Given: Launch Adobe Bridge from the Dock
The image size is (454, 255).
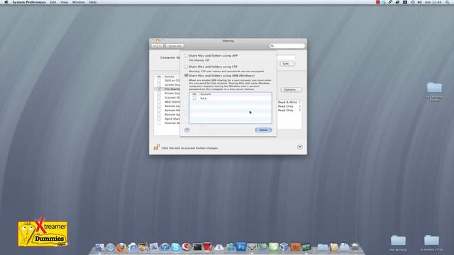Looking at the screenshot, I should click(295, 247).
